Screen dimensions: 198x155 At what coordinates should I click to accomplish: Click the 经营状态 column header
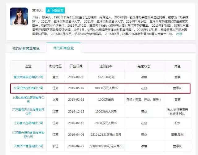coord(144,66)
